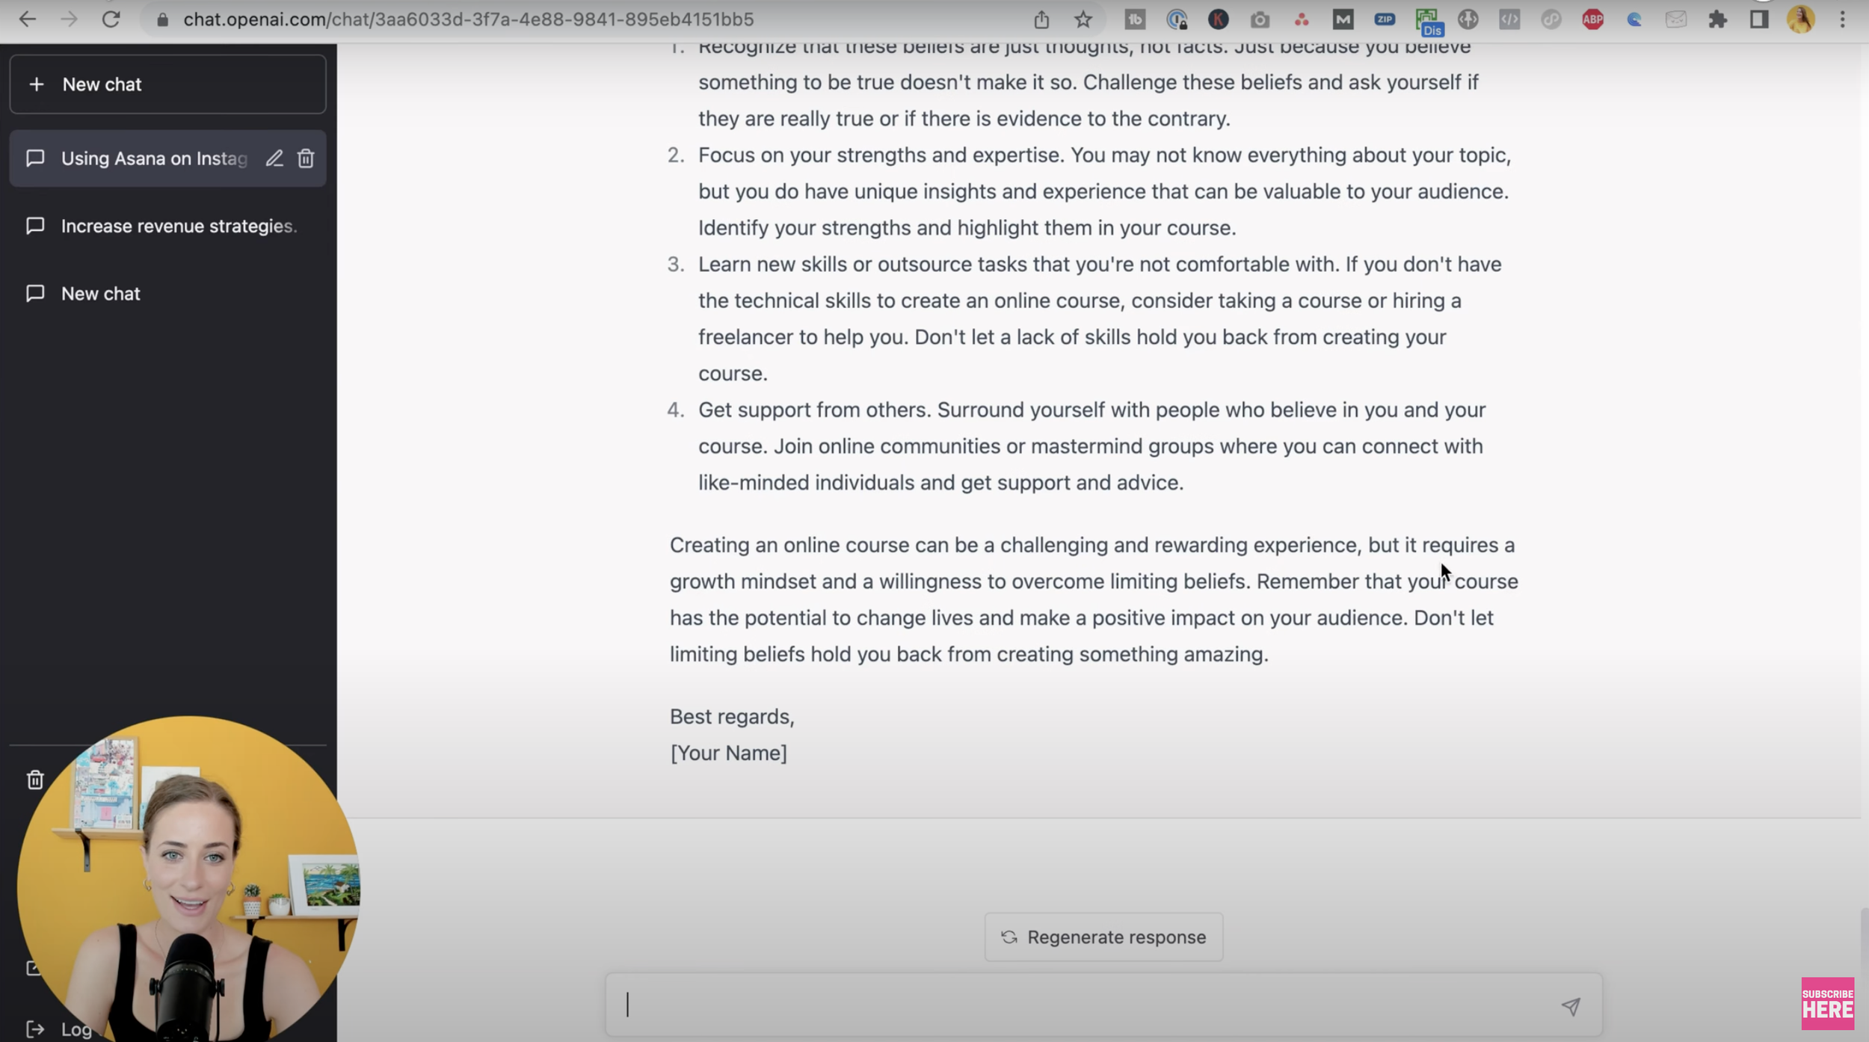This screenshot has width=1869, height=1042.
Task: Share this page via share icon
Action: tap(1041, 19)
